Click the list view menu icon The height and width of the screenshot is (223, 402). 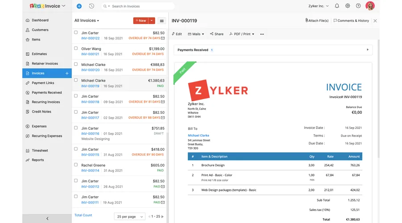(162, 21)
